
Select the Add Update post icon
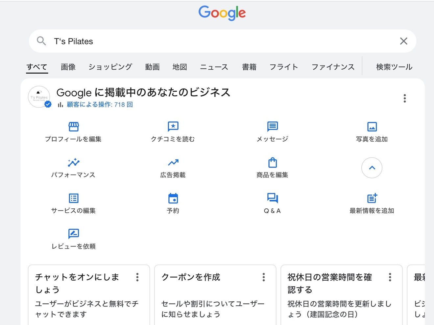click(x=372, y=198)
